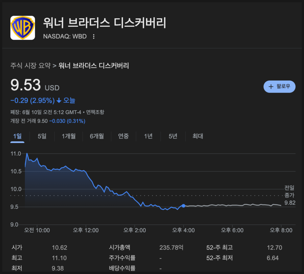This screenshot has width=304, height=274.
Task: Click the 워너 브라더스 디스커버리 page title
Action: click(105, 23)
